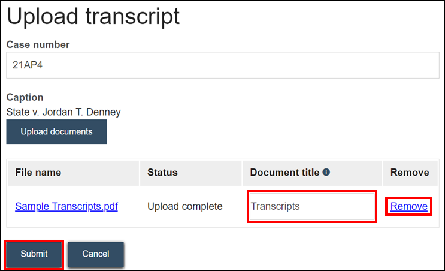The width and height of the screenshot is (445, 271).
Task: Edit the Document title text box
Action: [311, 207]
